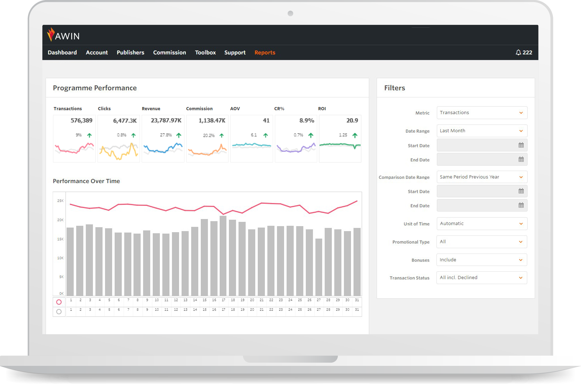The width and height of the screenshot is (581, 384).
Task: Expand the Comparison Date Range dropdown
Action: tap(482, 177)
